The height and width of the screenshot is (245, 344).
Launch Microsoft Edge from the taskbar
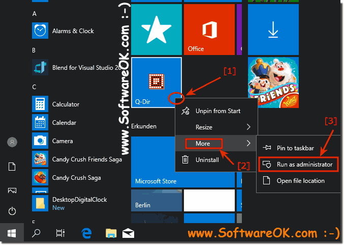(x=86, y=233)
